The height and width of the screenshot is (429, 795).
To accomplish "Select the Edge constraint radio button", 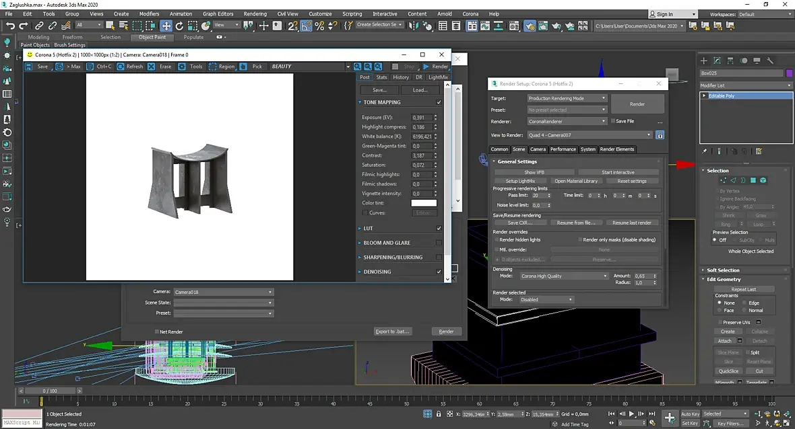I will 744,303.
